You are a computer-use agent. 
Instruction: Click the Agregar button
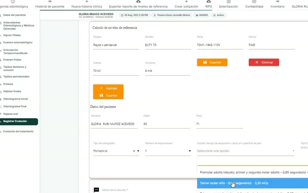point(108,88)
